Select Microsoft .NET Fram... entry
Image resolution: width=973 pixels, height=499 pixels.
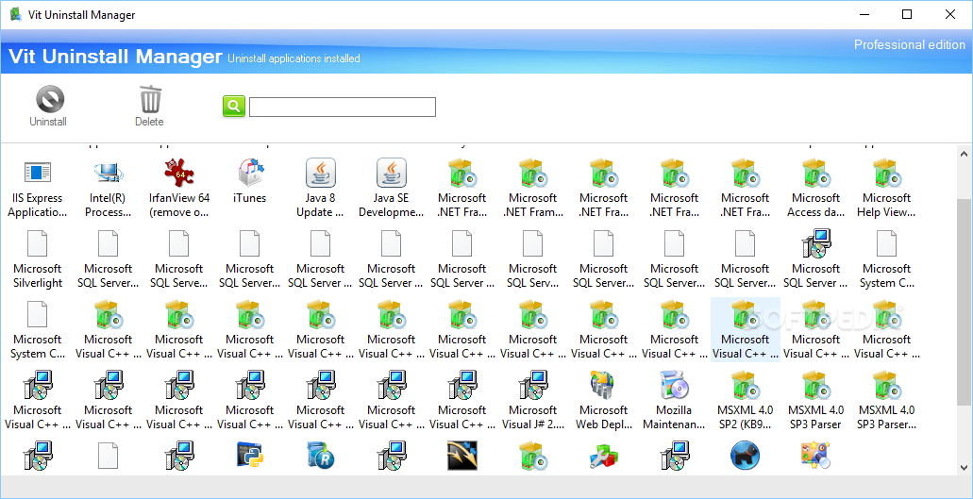(x=532, y=188)
